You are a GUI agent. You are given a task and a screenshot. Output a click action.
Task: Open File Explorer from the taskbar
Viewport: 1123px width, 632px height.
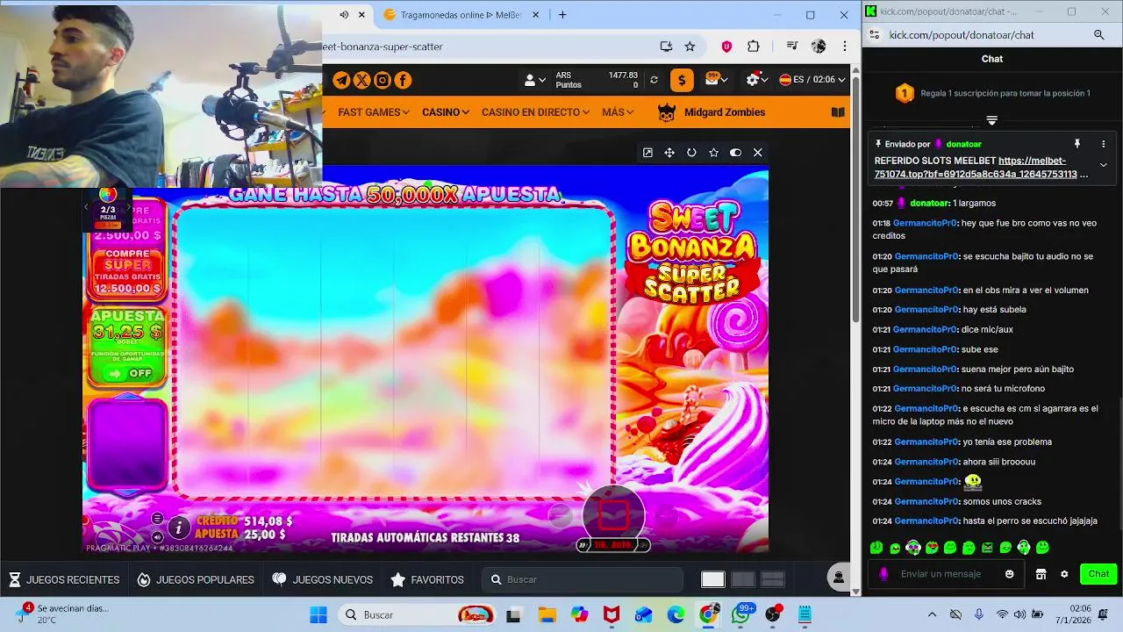pos(547,614)
